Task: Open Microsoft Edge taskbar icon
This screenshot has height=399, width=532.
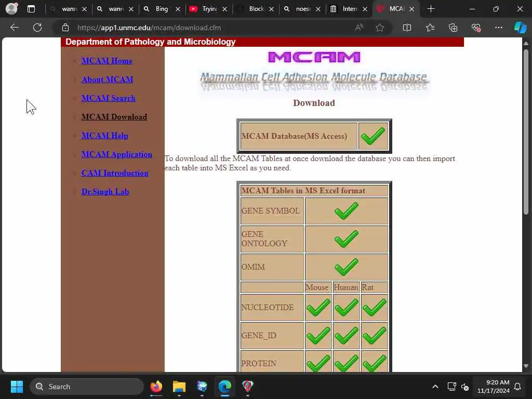Action: coord(224,387)
